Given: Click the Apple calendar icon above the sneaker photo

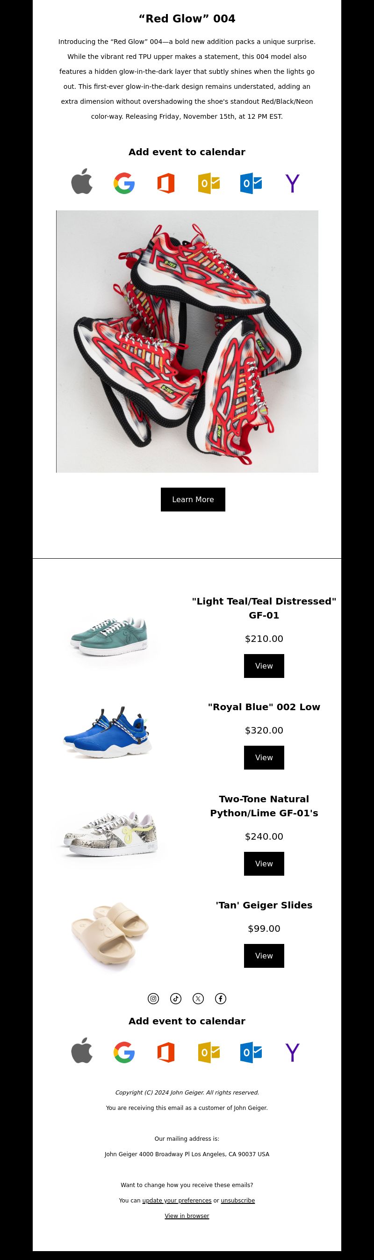Looking at the screenshot, I should (82, 182).
